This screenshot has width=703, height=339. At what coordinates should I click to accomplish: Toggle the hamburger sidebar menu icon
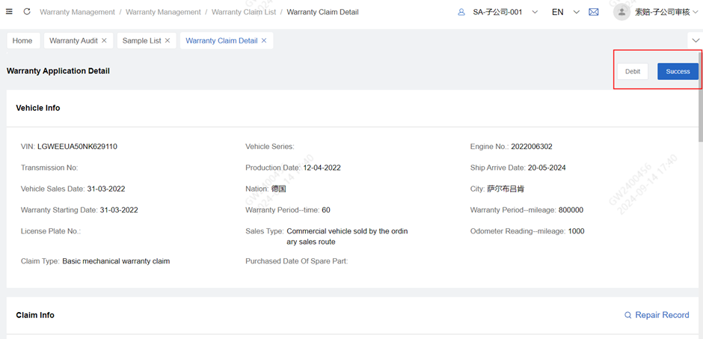coord(10,12)
